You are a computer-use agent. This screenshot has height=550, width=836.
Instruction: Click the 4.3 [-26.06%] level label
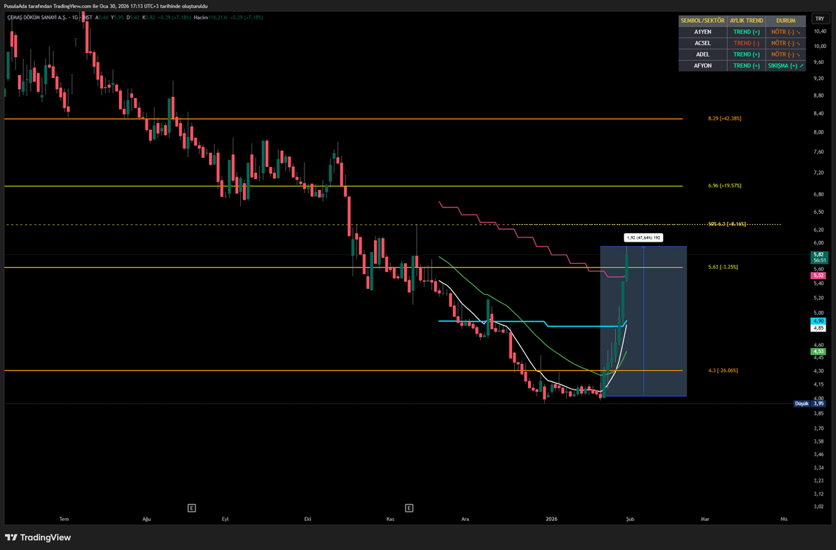[722, 370]
